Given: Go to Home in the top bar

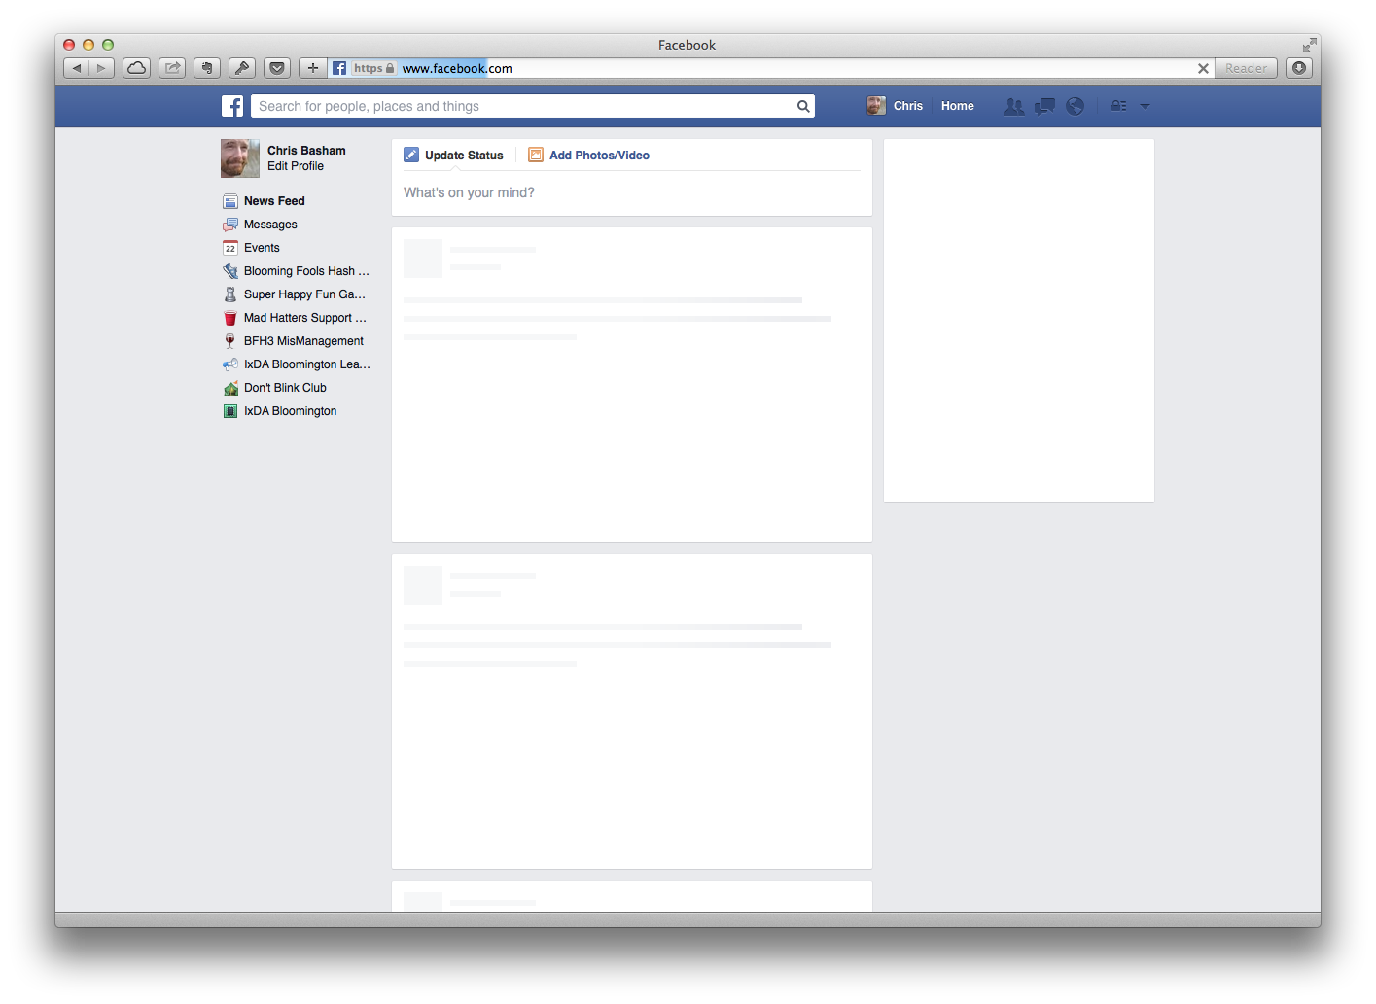Looking at the screenshot, I should point(957,106).
